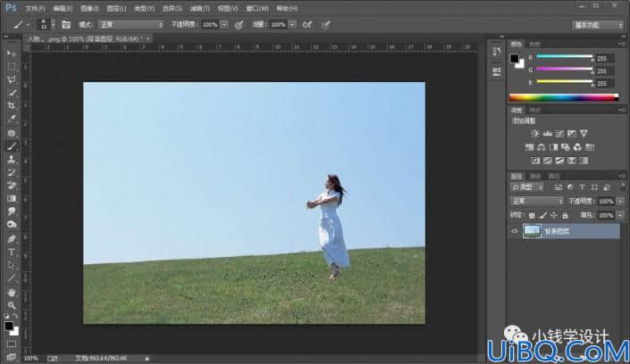
Task: Add a Color Lookup adjustment
Action: point(590,147)
